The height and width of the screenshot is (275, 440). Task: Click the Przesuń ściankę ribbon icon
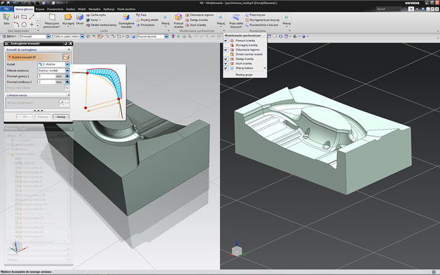[178, 21]
